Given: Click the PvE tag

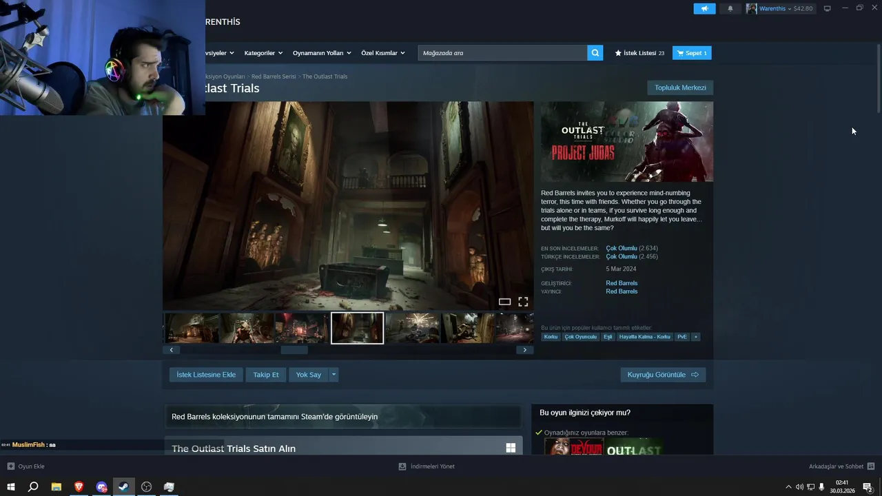Looking at the screenshot, I should [x=682, y=337].
